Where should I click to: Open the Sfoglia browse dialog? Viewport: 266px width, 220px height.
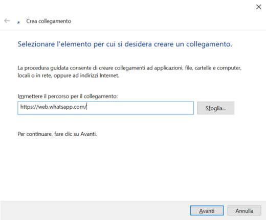[215, 108]
